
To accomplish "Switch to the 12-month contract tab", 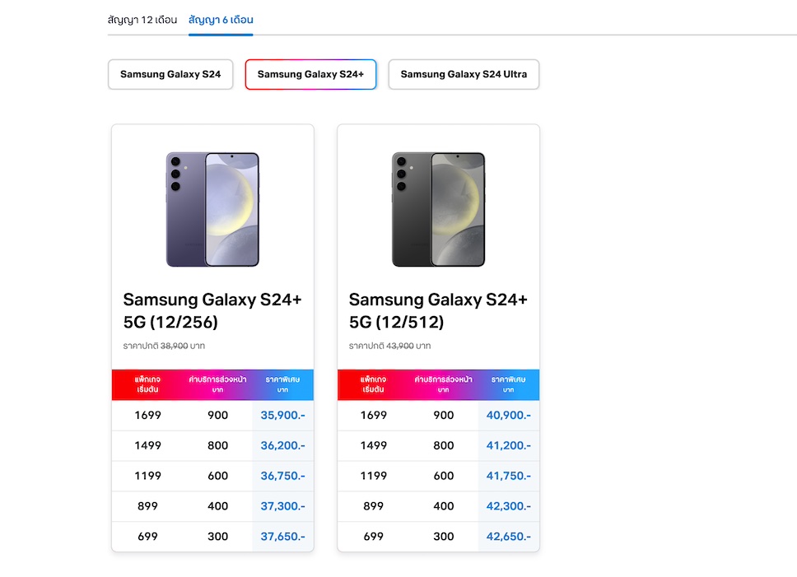I will tap(142, 20).
